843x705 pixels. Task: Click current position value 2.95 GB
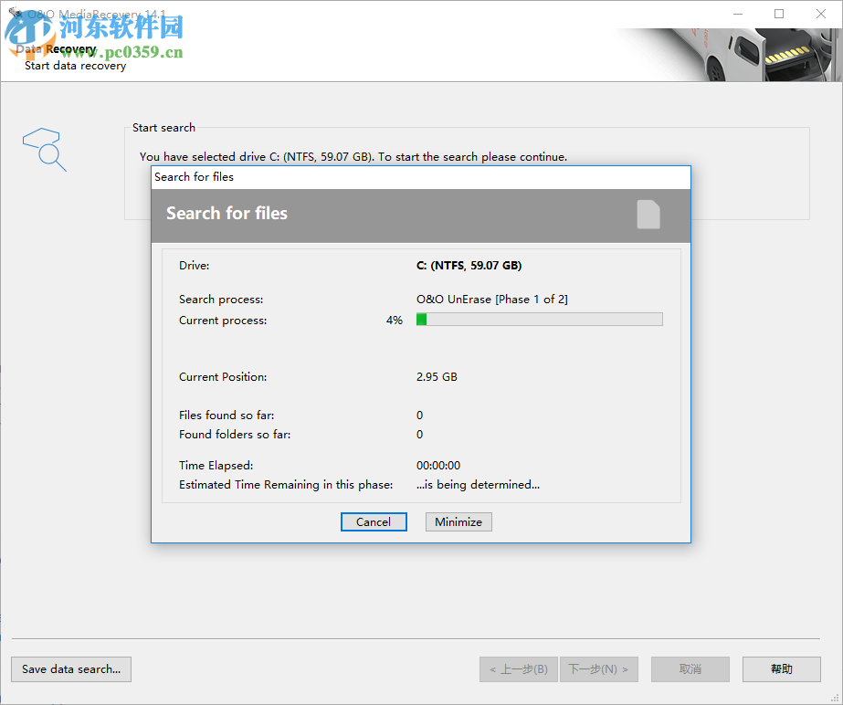[437, 376]
